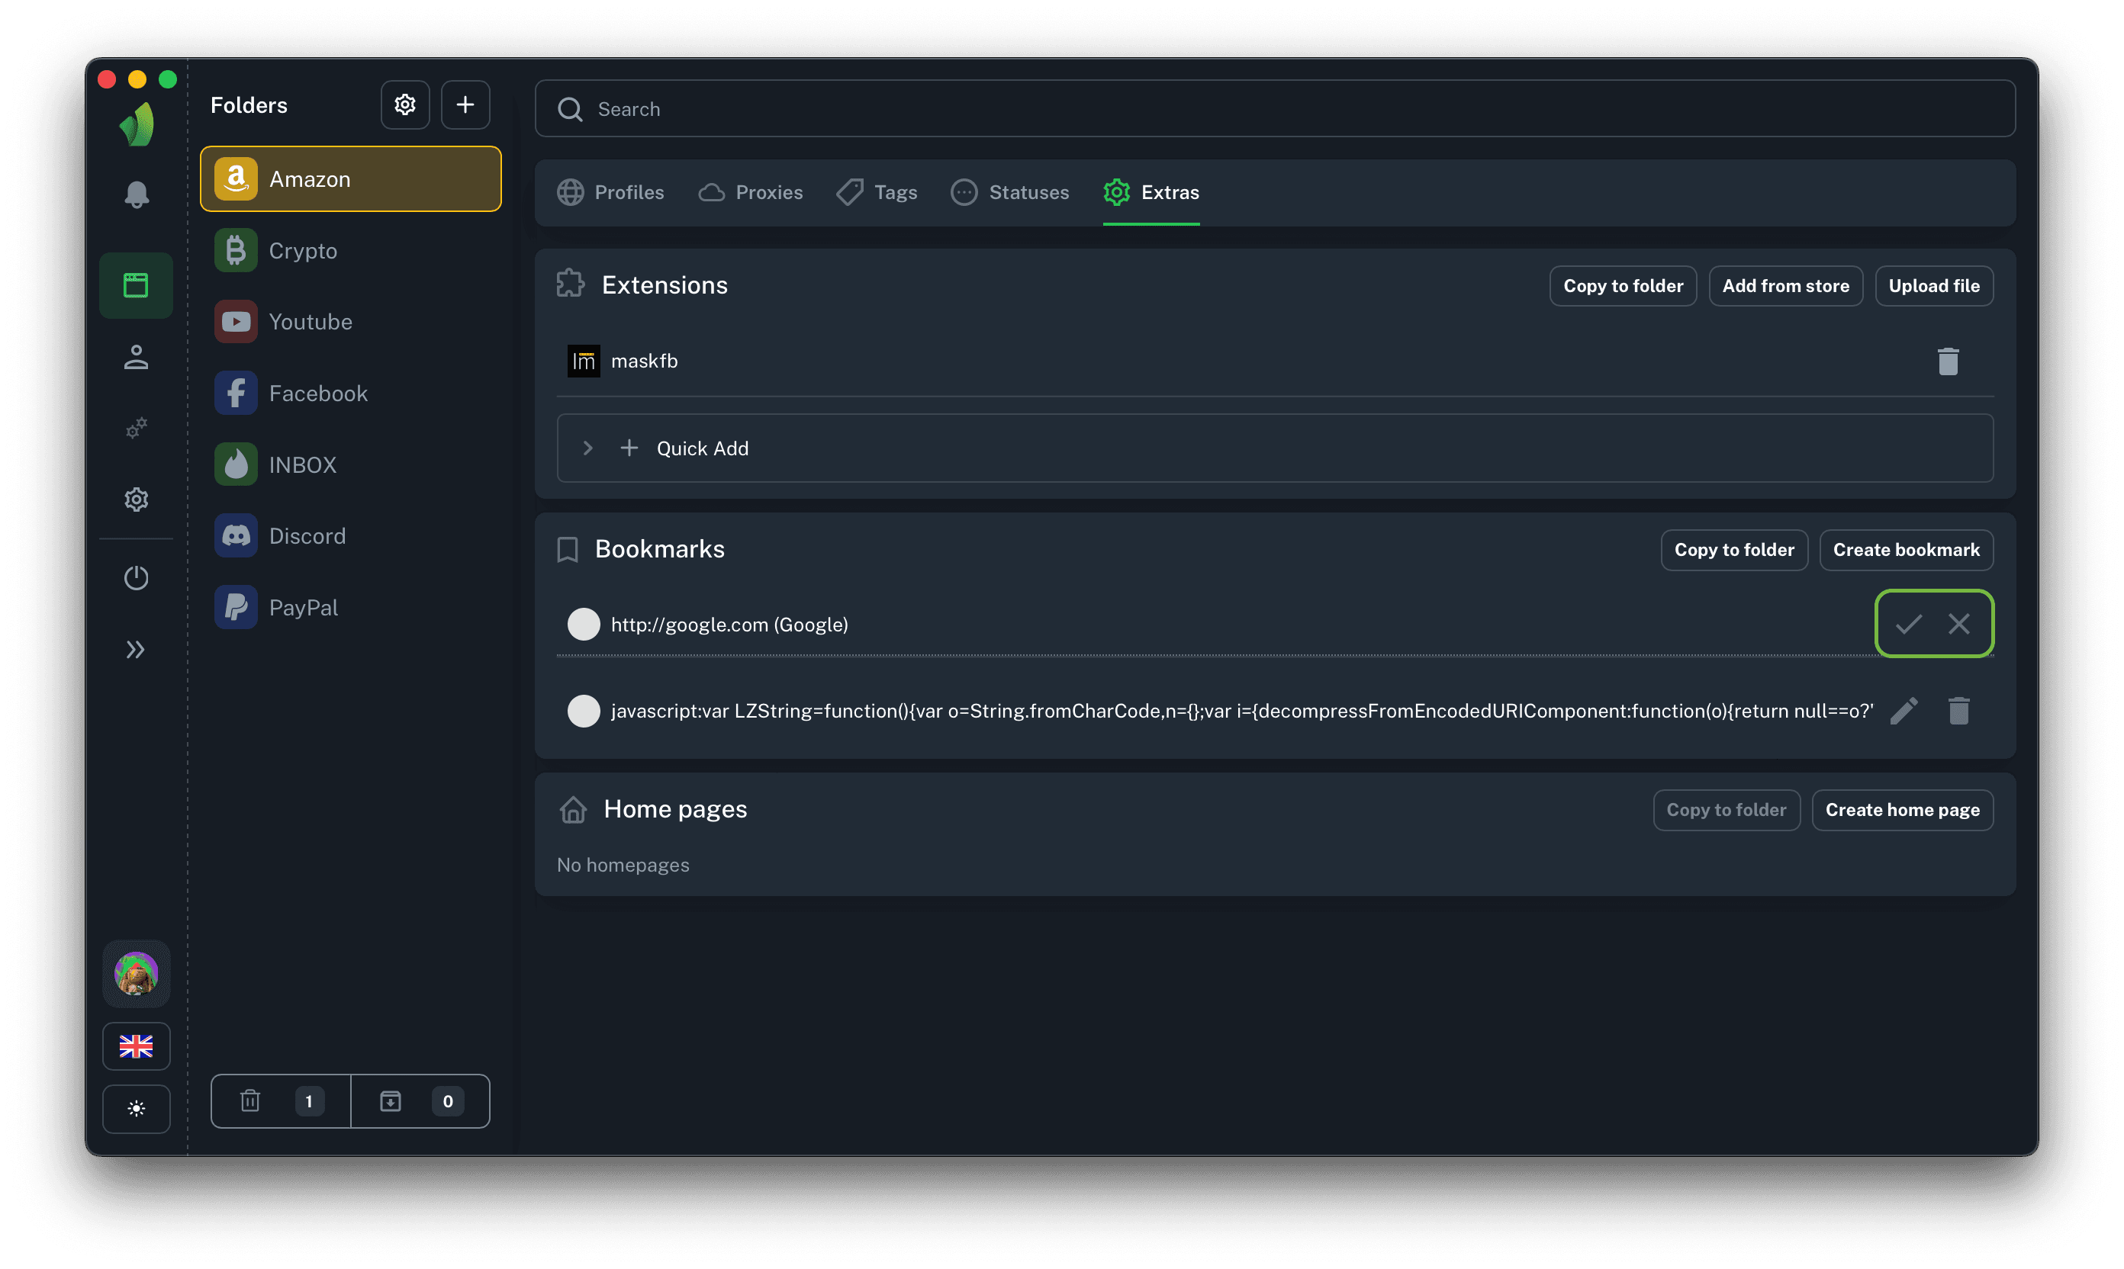Open the language flag selector

pos(136,1046)
